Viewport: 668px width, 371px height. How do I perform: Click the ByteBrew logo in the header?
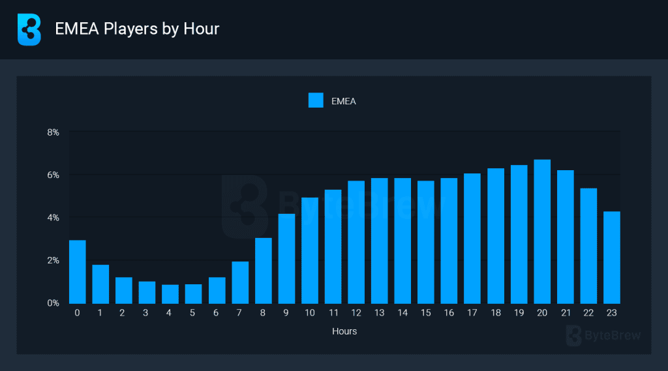pos(29,29)
